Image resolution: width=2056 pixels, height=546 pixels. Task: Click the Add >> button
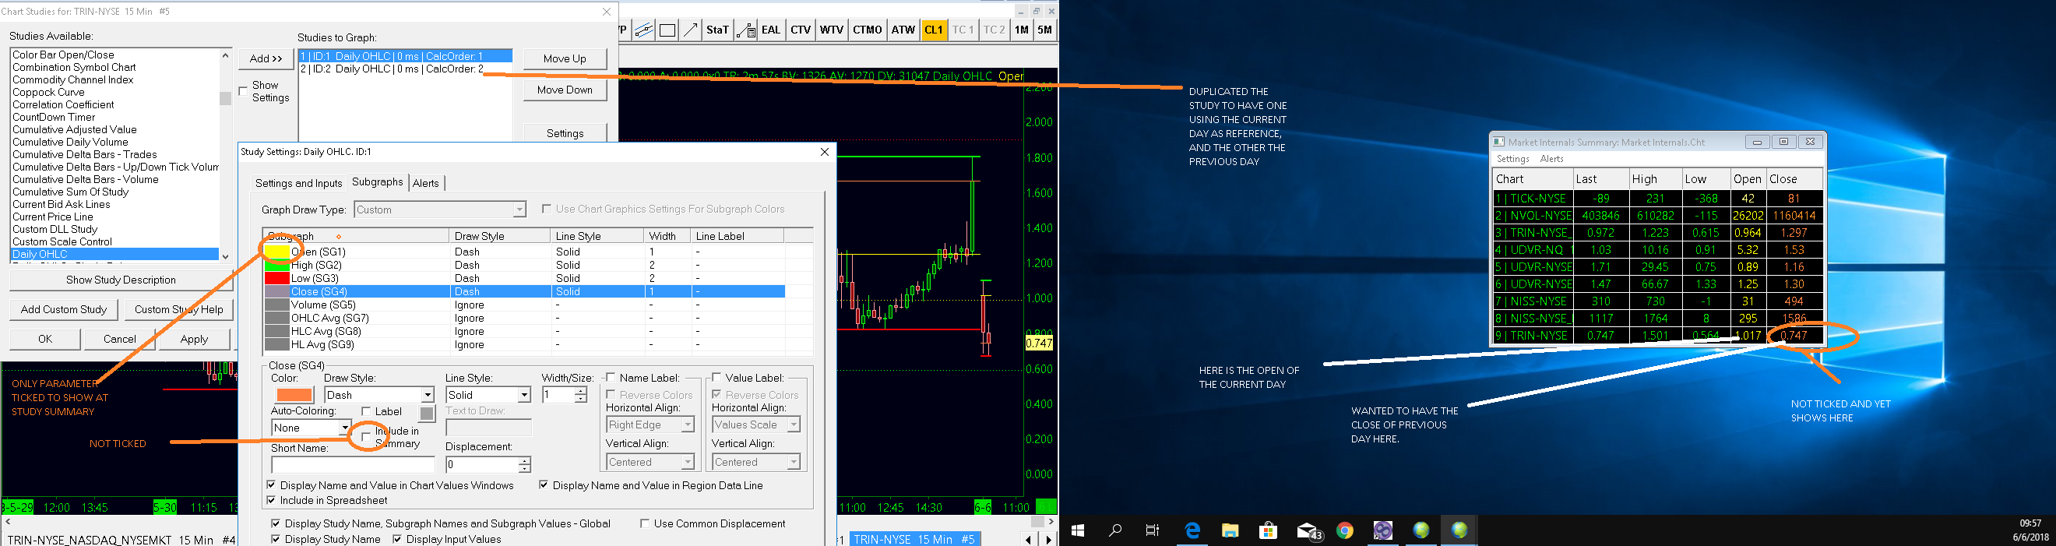click(x=266, y=58)
